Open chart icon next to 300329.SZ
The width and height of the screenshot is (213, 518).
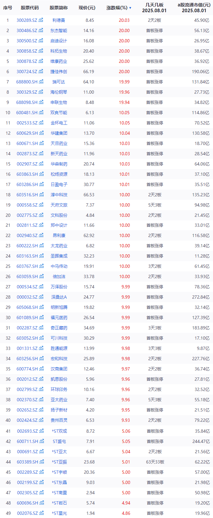click(x=41, y=92)
